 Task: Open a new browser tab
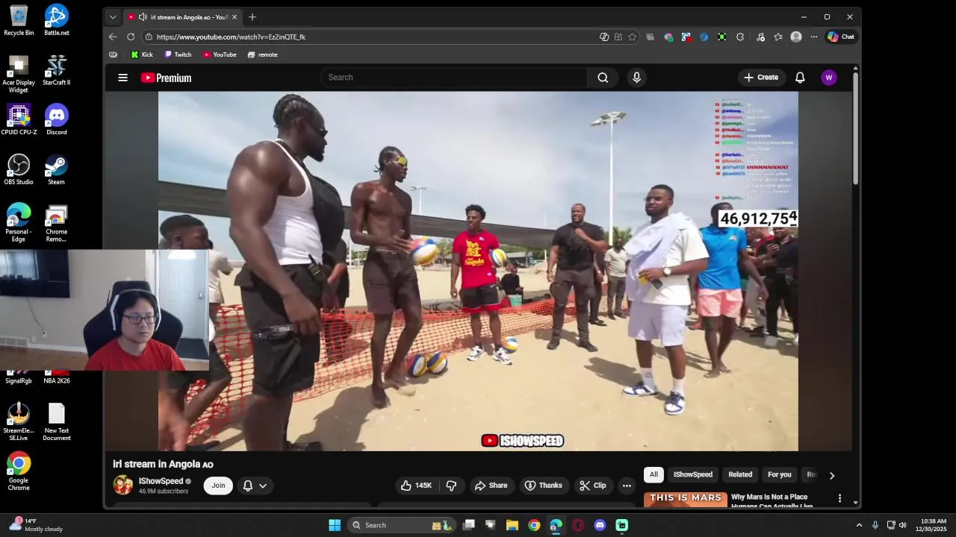tap(252, 17)
